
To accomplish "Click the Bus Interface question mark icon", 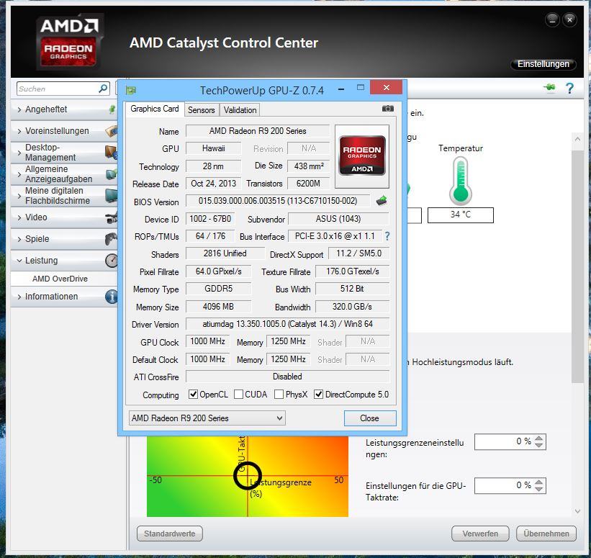I will [387, 236].
